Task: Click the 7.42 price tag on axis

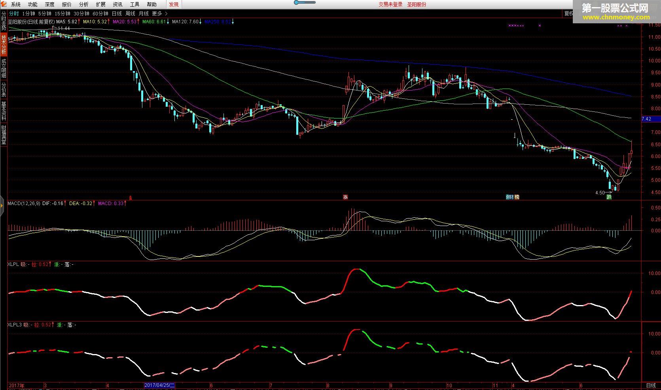Action: point(650,119)
